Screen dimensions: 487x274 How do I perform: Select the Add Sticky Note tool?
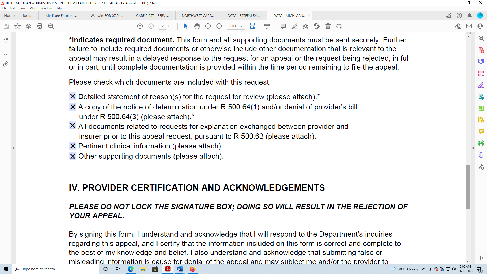pyautogui.click(x=283, y=26)
